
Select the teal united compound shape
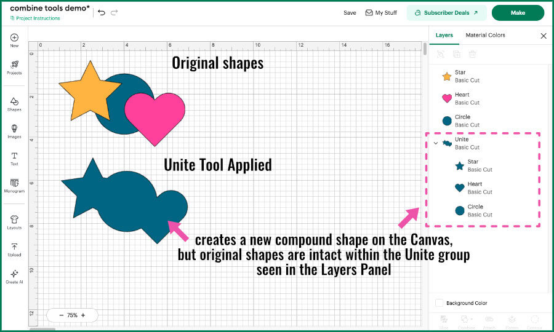pos(126,201)
